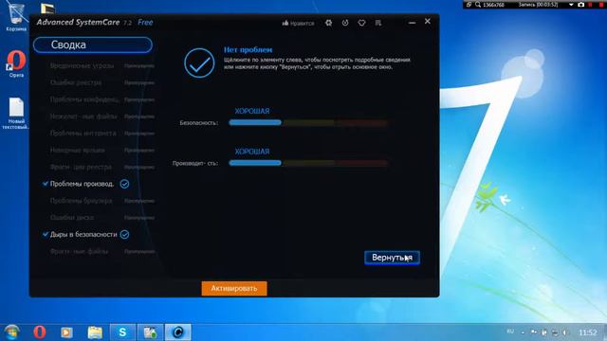Click the Нет проблем heading
Viewport: 607px width, 341px height.
248,50
